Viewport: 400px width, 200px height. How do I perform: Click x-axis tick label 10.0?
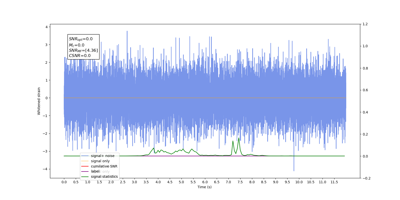[299, 182]
